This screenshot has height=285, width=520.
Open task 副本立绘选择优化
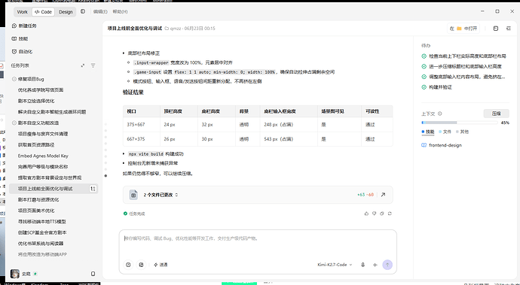pyautogui.click(x=36, y=101)
